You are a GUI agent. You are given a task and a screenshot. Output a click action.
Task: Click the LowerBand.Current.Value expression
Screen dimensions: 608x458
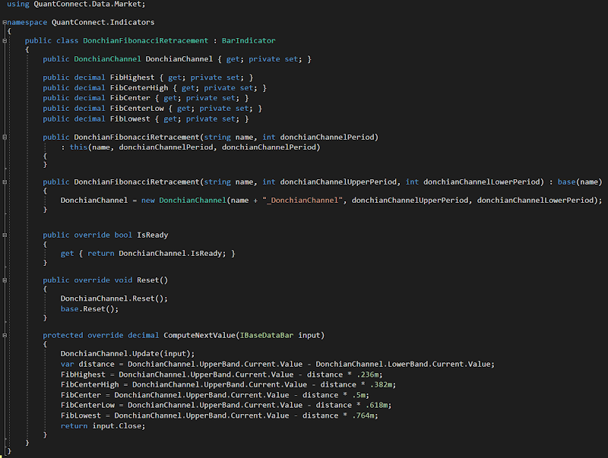click(441, 365)
